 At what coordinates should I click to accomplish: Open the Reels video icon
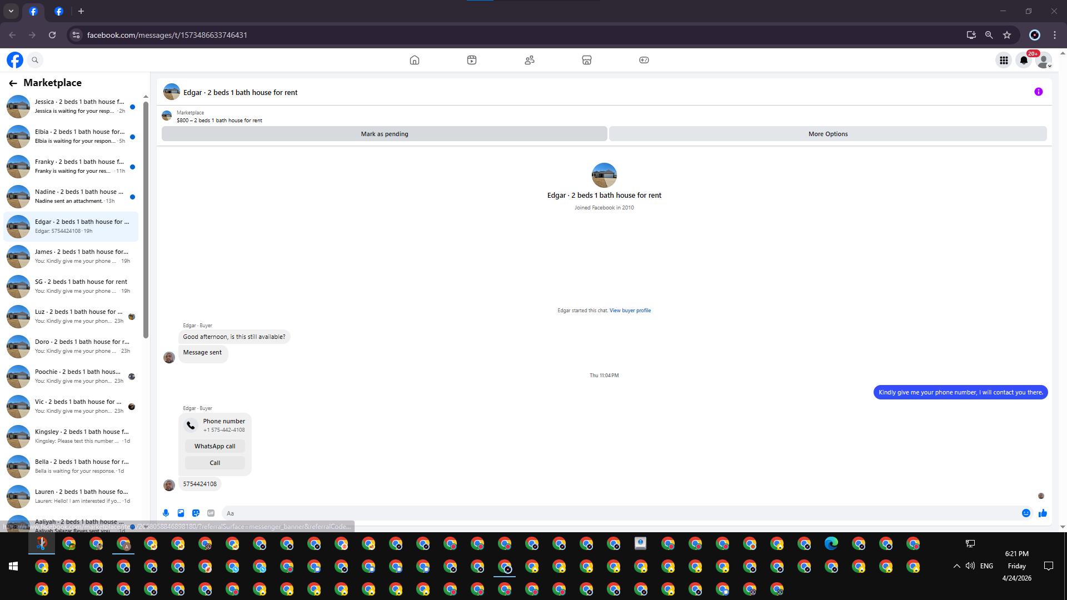472,60
